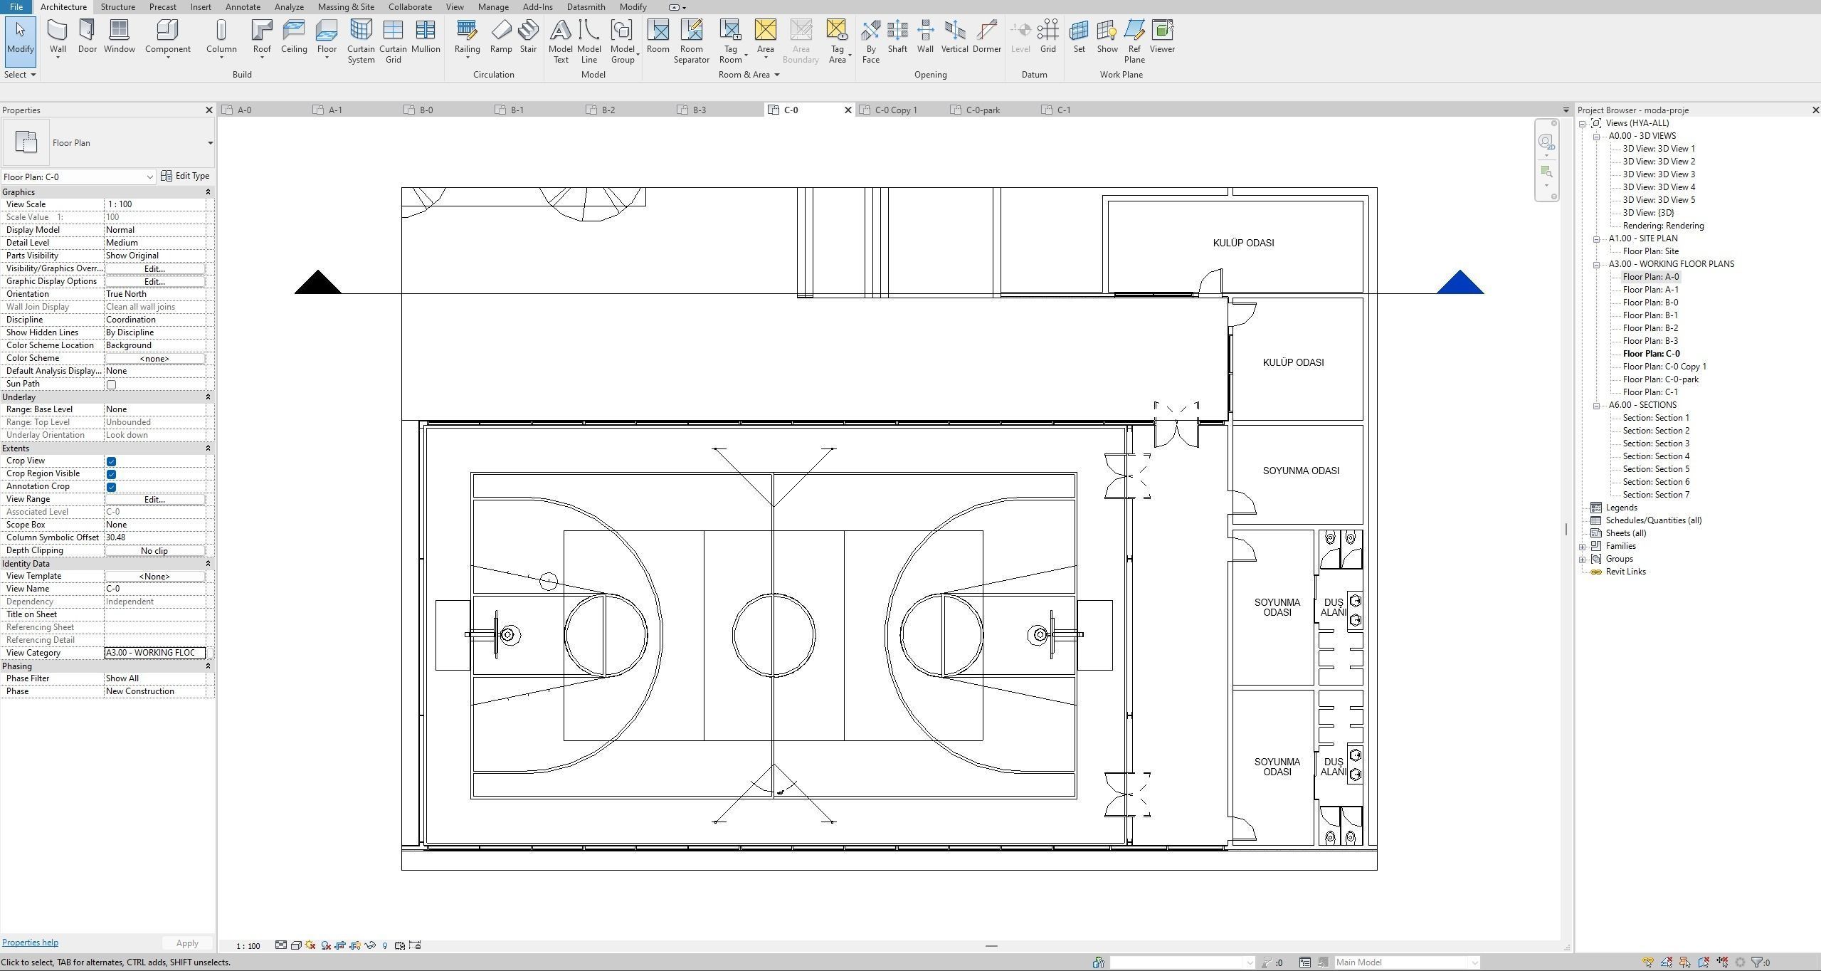Select the Room Separator tool
Screen dimensions: 1821x971
691,41
